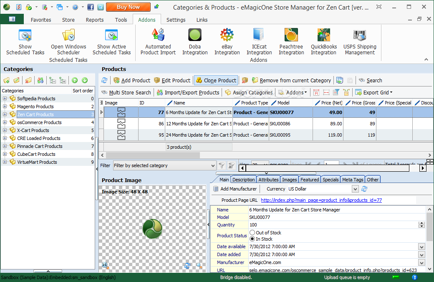434x282 pixels.
Task: Open the Attributes tab
Action: [x=268, y=180]
